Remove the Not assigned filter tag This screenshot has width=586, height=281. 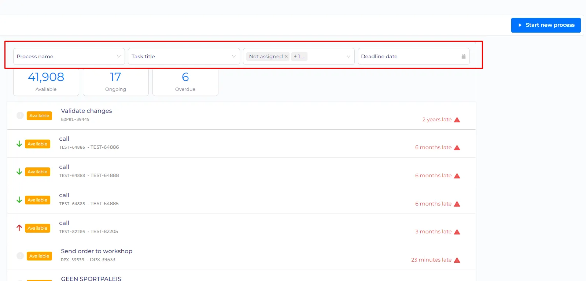(x=286, y=56)
